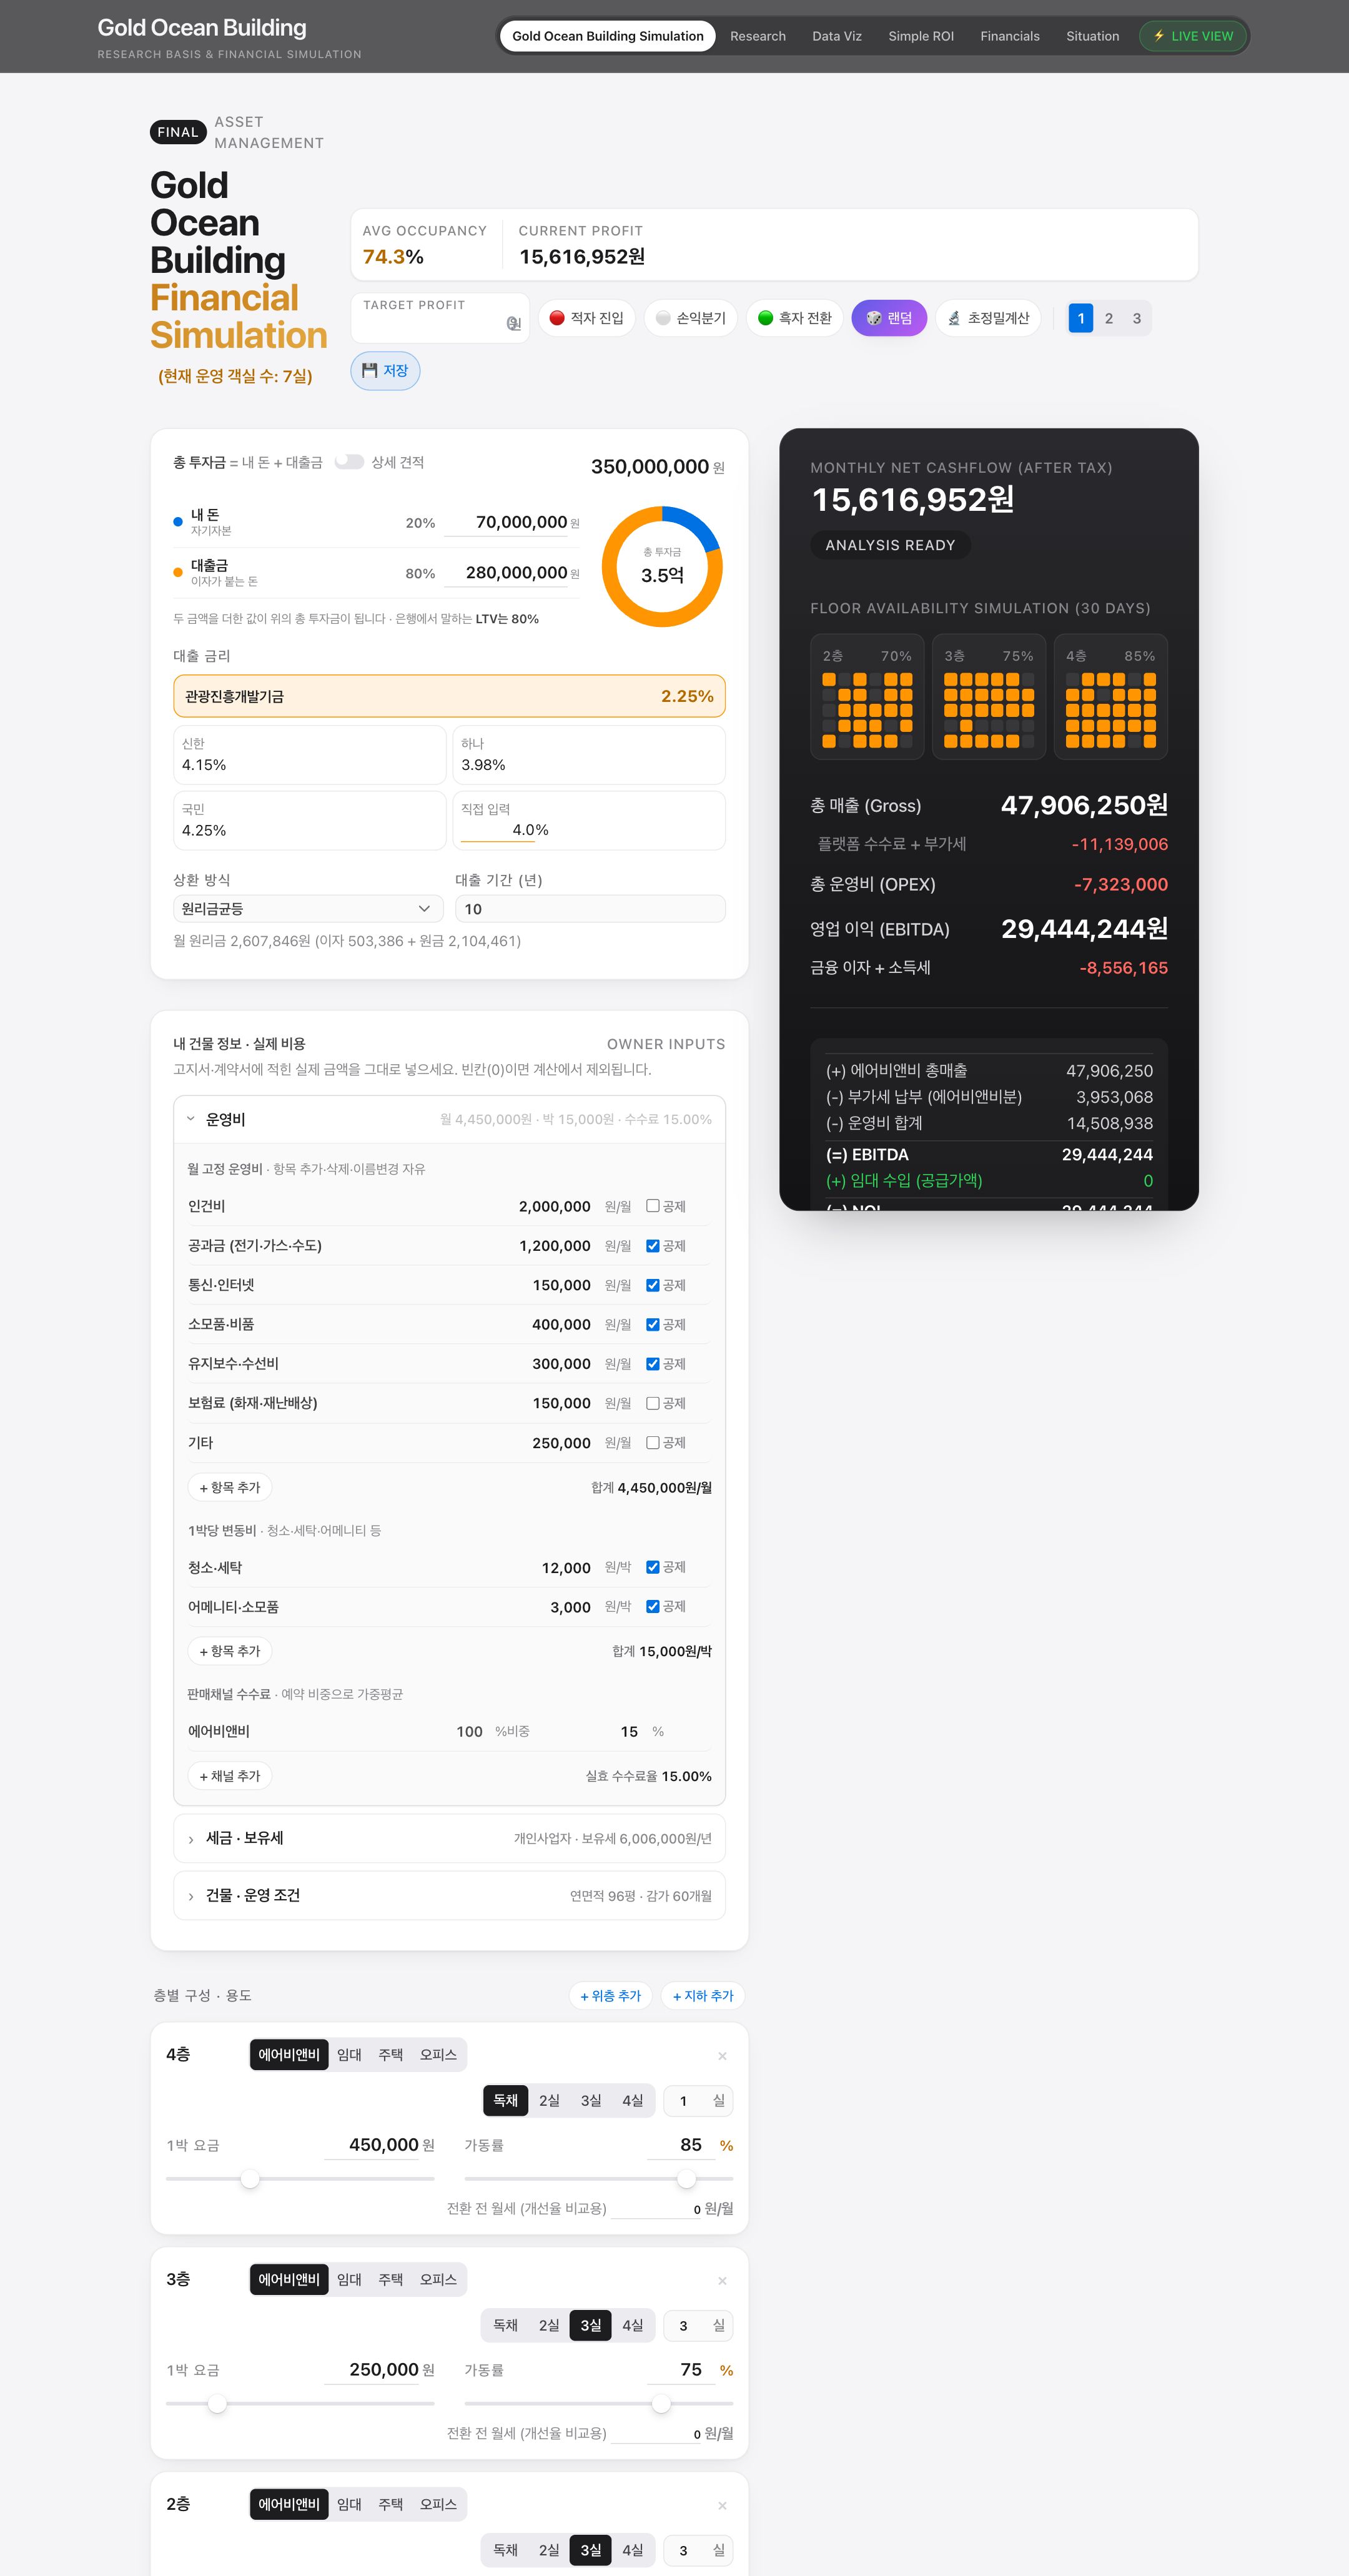Screen dimensions: 1349x2576
Task: Remove the 3층 floor with its x icon
Action: pyautogui.click(x=722, y=2280)
